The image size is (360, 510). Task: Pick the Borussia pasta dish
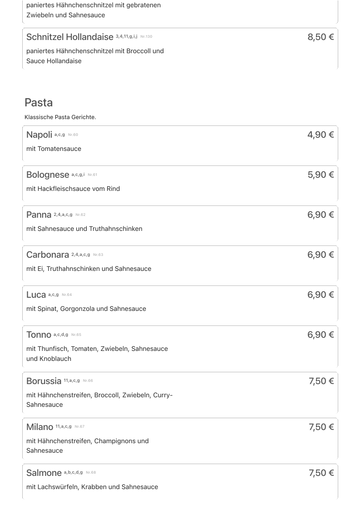tap(44, 381)
